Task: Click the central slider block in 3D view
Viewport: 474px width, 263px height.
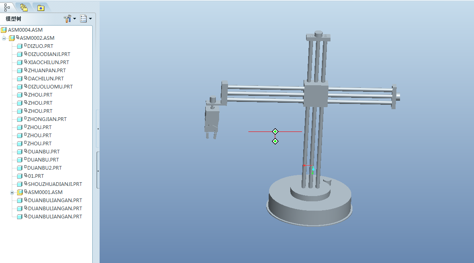Action: [x=316, y=94]
